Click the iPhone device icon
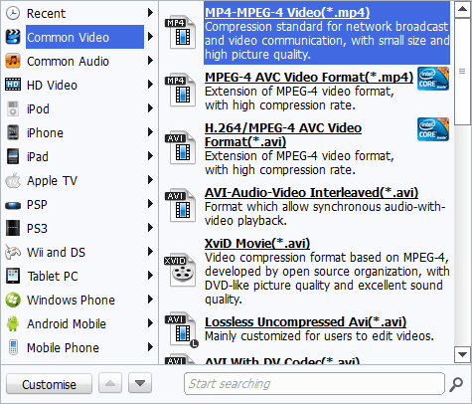Image resolution: width=472 pixels, height=404 pixels. pyautogui.click(x=13, y=132)
